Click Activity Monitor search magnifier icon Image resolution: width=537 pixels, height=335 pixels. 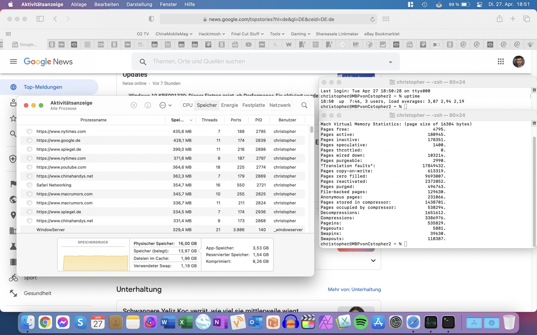(x=304, y=105)
